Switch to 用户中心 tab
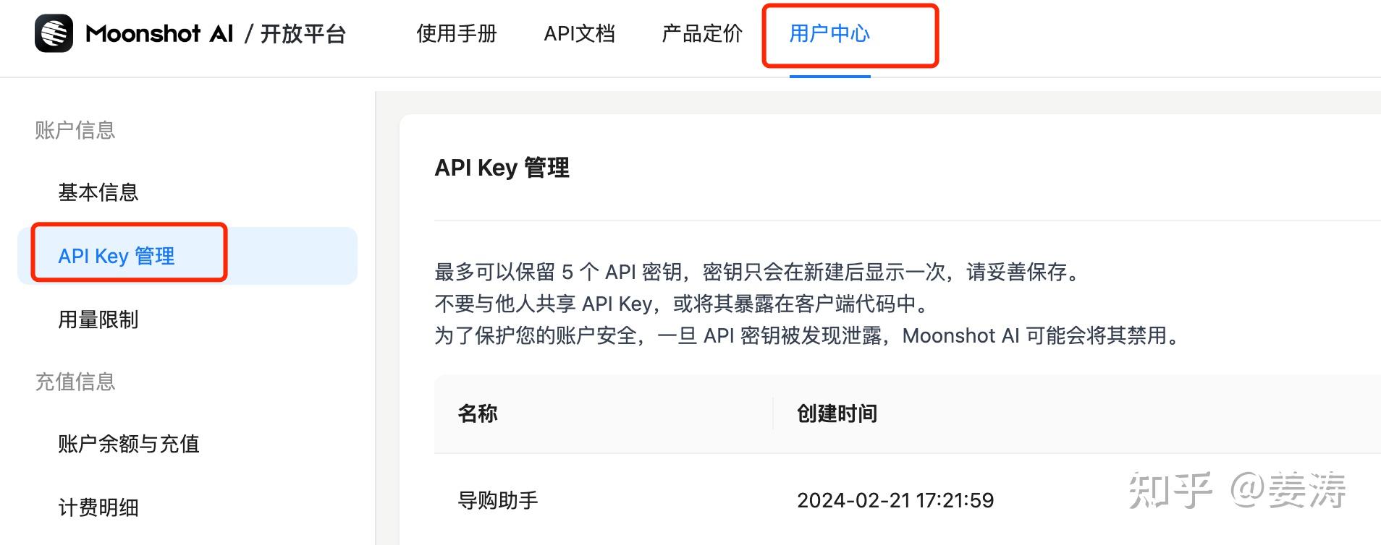 pos(829,33)
